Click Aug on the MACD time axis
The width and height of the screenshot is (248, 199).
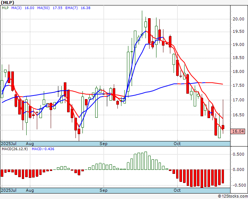[x=30, y=190]
